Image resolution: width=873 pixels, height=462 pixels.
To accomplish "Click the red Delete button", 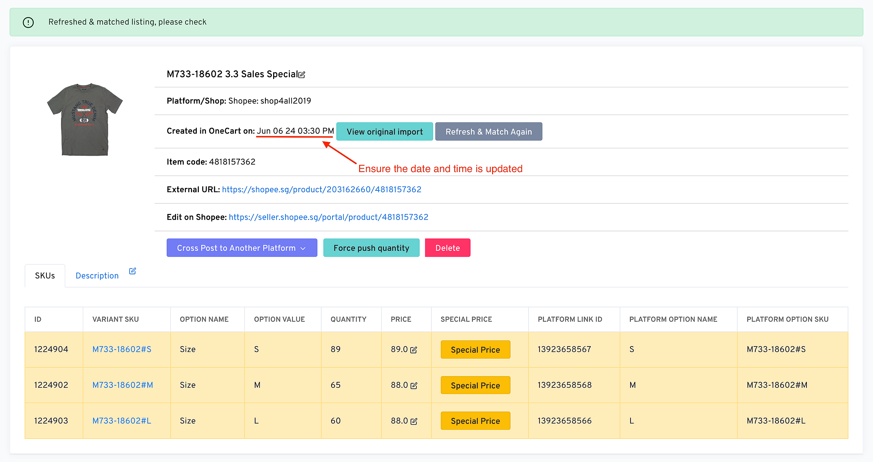I will click(447, 248).
